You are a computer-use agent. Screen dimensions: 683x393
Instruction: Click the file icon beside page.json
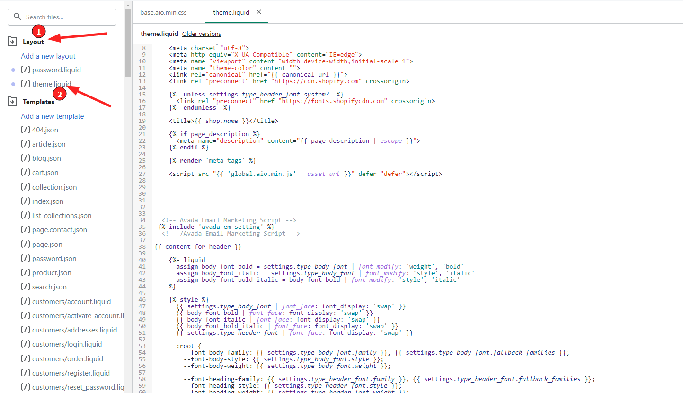coord(26,244)
